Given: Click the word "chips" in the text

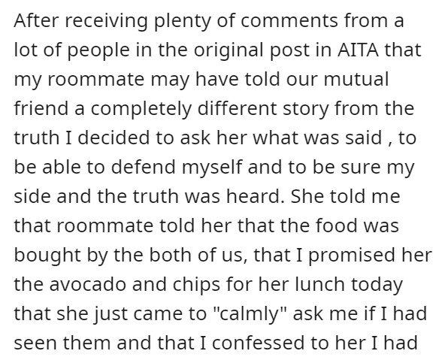Looking at the screenshot, I should click(196, 284).
